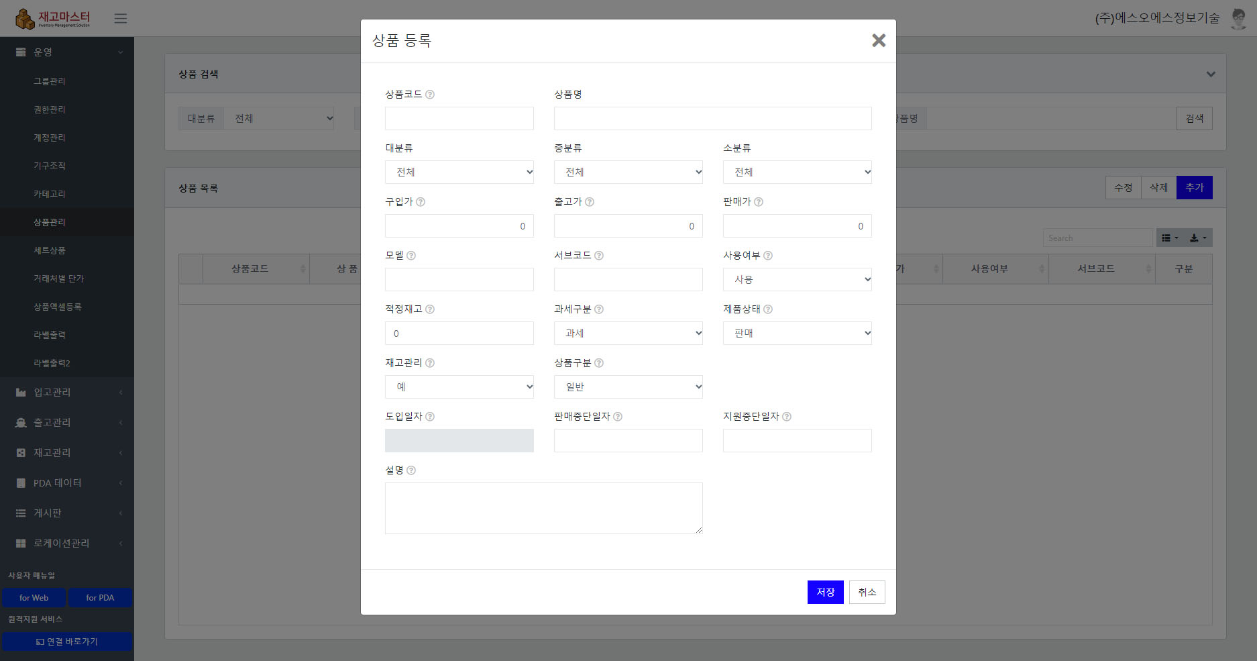
Task: Focus the 상품명 input field in dialog
Action: tap(713, 119)
